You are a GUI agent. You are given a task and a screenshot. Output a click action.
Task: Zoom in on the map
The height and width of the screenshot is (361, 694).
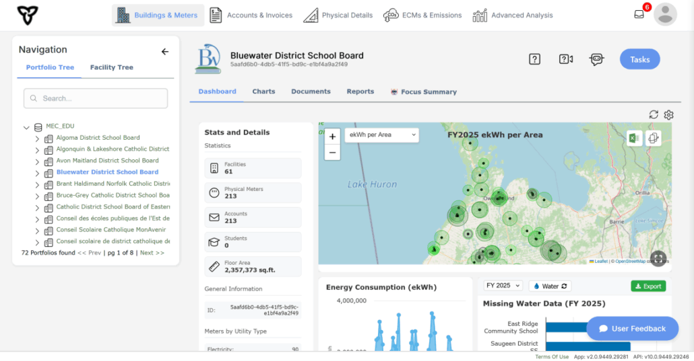click(x=332, y=136)
